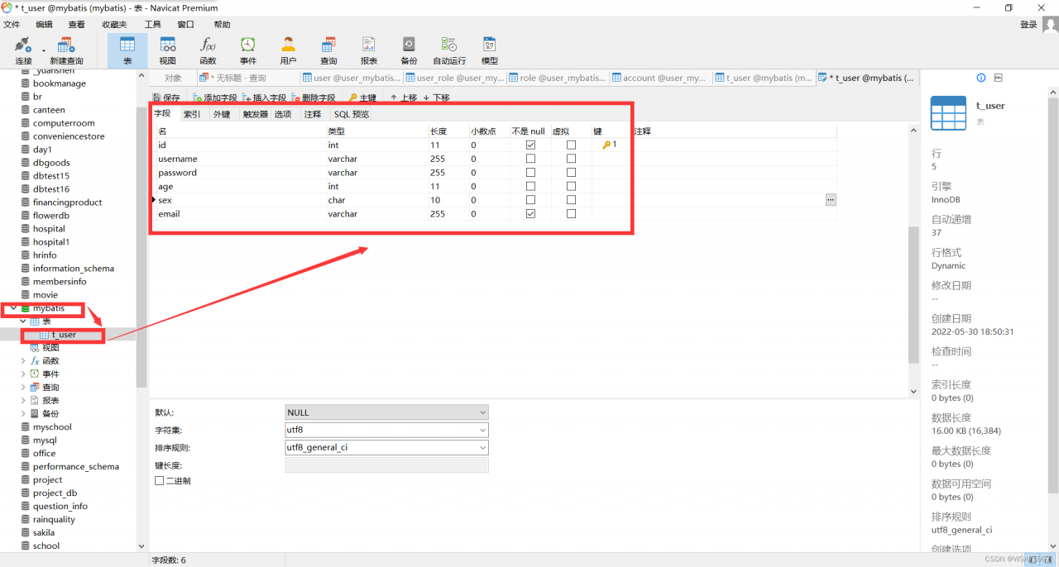
Task: Open the 模型 model toolbar icon
Action: click(x=490, y=50)
